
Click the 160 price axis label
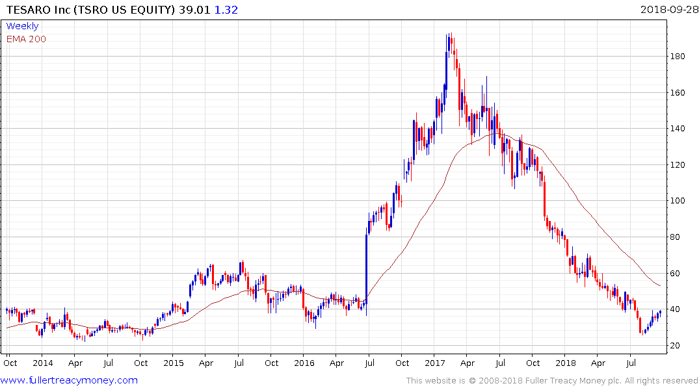678,93
